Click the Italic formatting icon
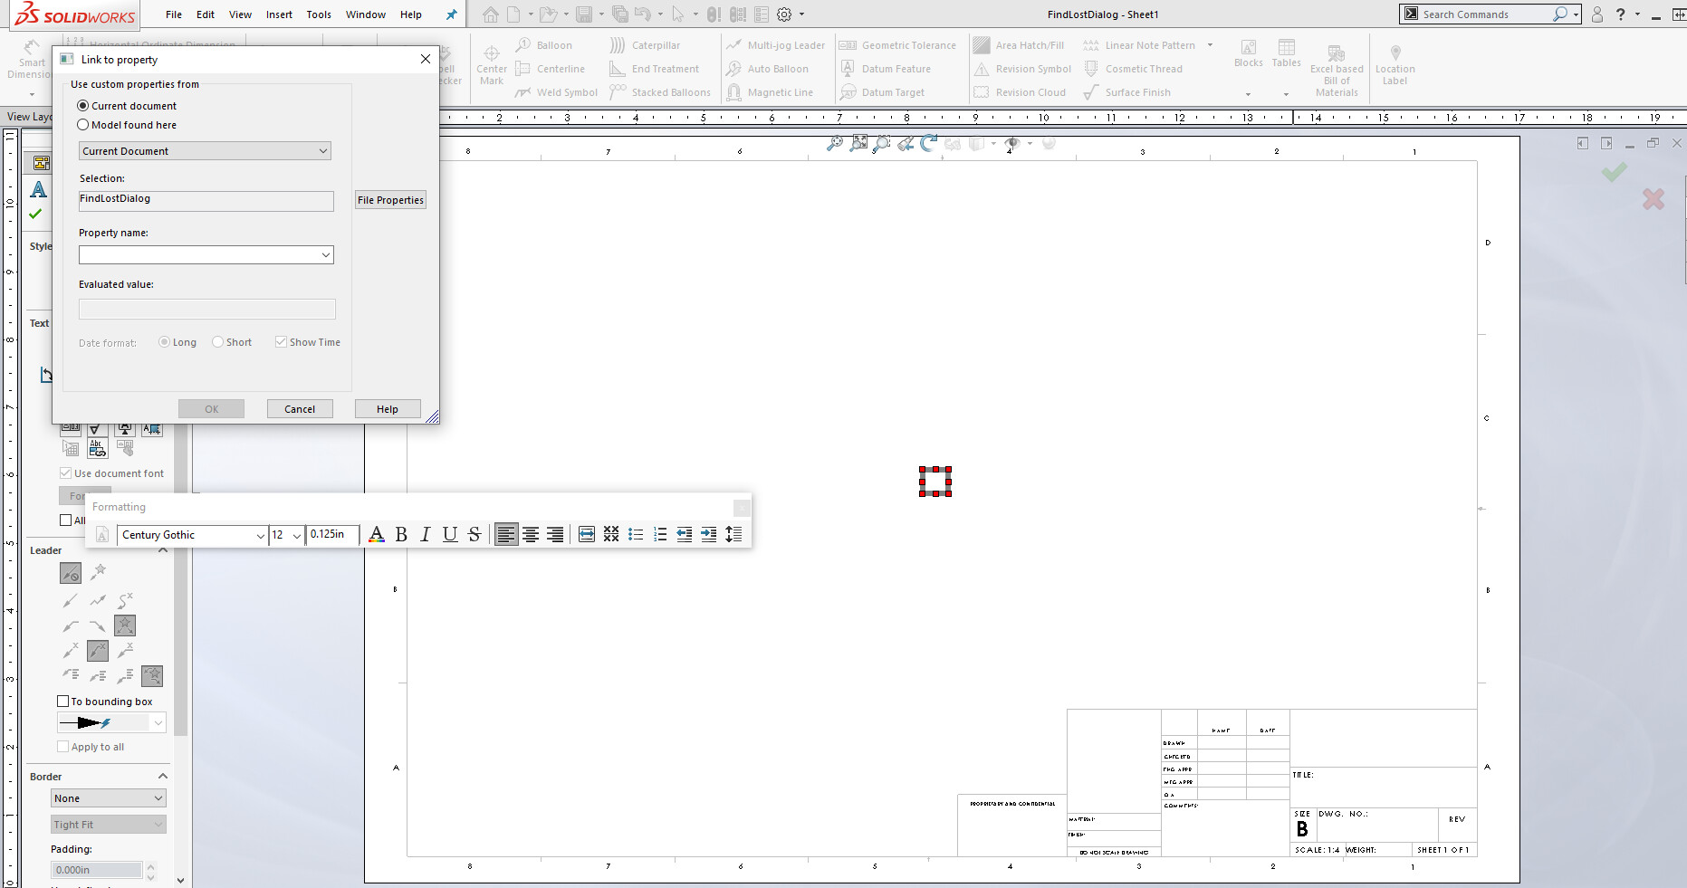 [x=425, y=535]
